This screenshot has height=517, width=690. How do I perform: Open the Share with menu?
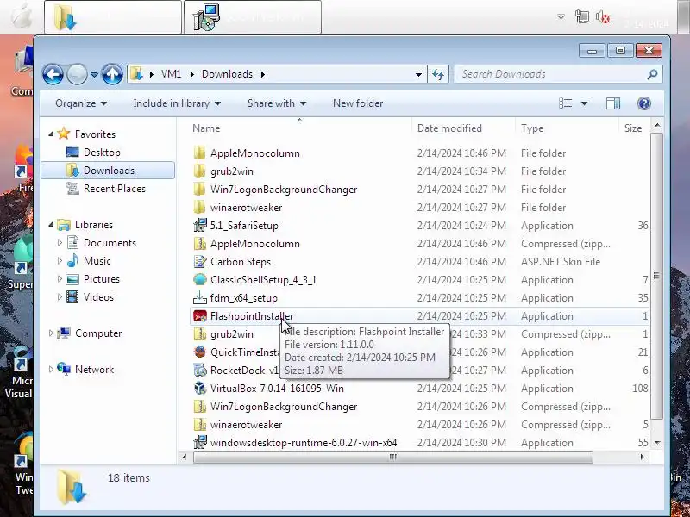(x=276, y=103)
